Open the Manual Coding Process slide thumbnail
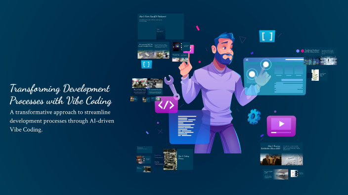This screenshot has width=348, height=195. [139, 86]
